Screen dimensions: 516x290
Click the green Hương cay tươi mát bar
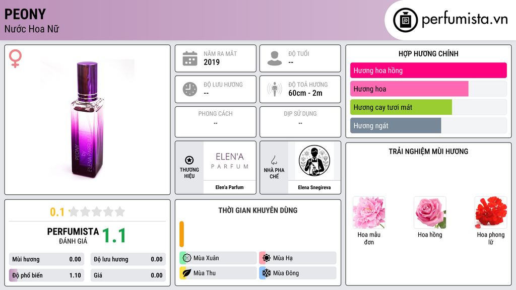click(401, 107)
